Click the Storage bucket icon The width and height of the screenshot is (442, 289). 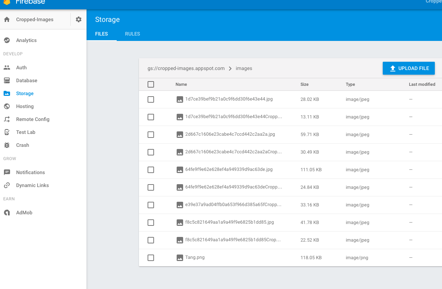click(x=6, y=93)
